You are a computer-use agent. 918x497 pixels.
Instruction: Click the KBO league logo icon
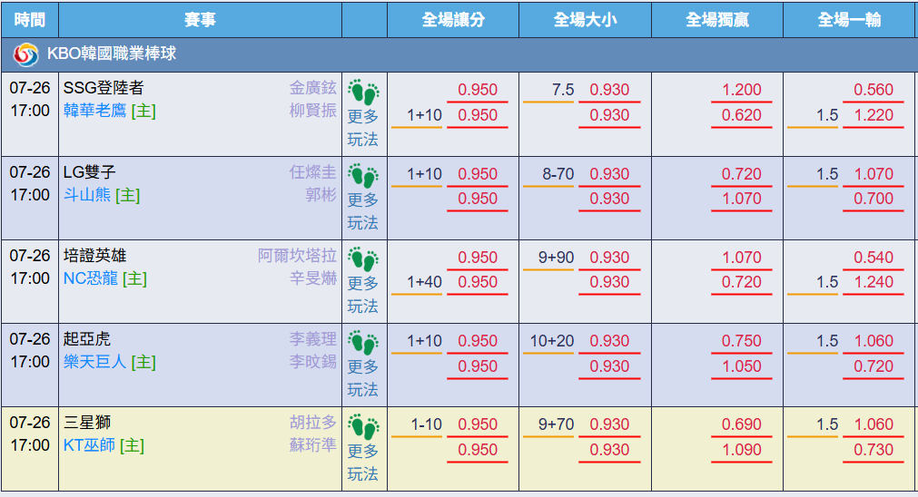point(25,54)
